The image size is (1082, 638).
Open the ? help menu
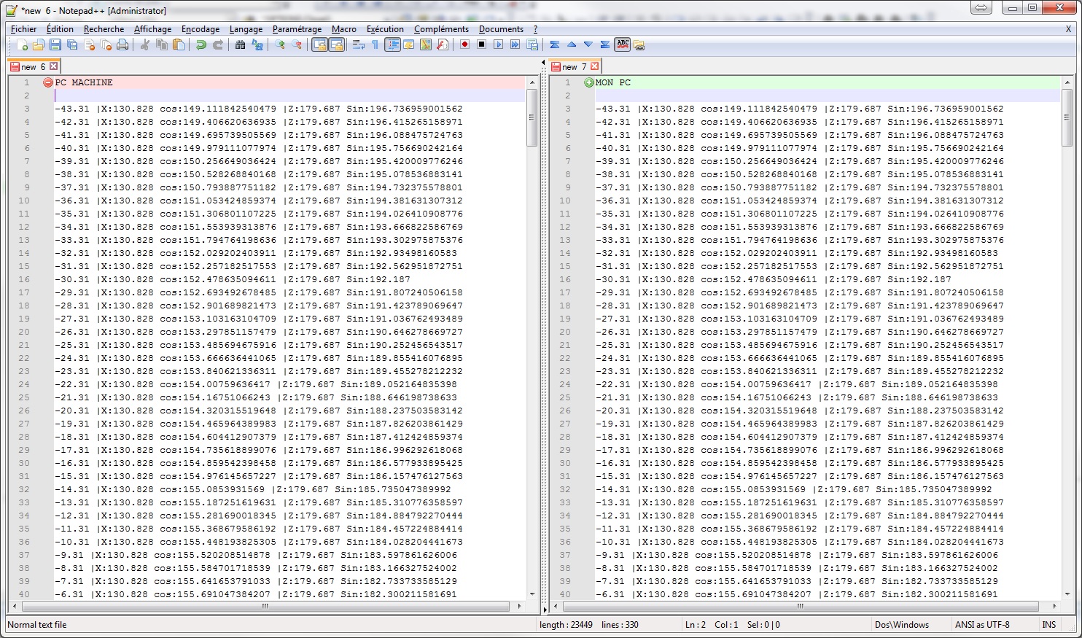535,29
